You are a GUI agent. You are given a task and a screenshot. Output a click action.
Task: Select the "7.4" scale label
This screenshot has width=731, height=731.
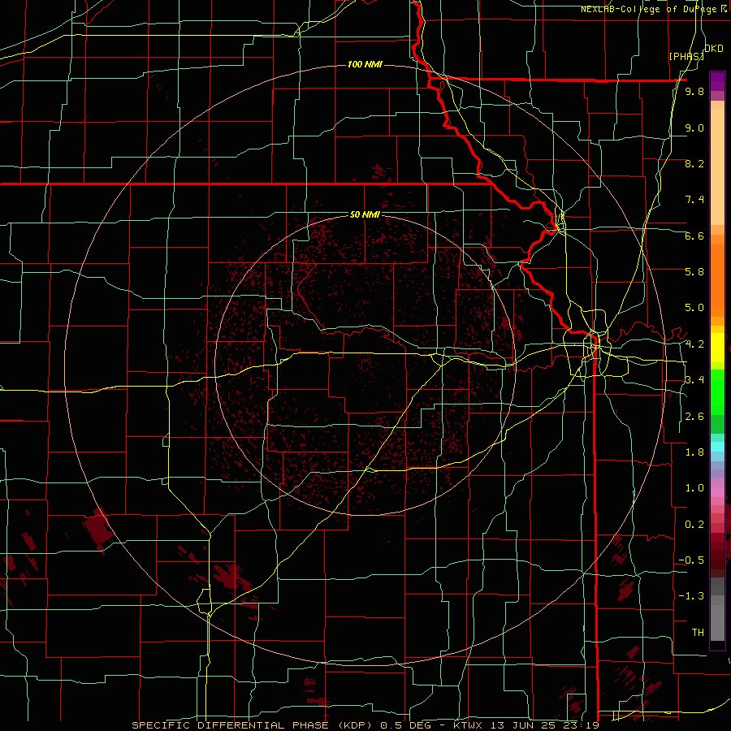click(x=694, y=200)
